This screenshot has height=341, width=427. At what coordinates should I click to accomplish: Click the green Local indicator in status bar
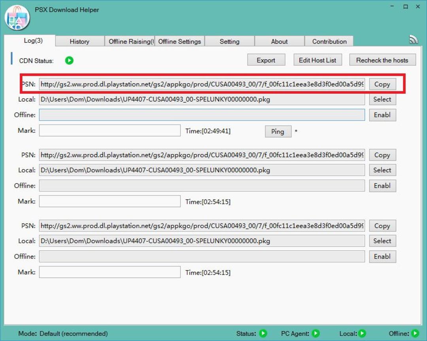pyautogui.click(x=362, y=333)
